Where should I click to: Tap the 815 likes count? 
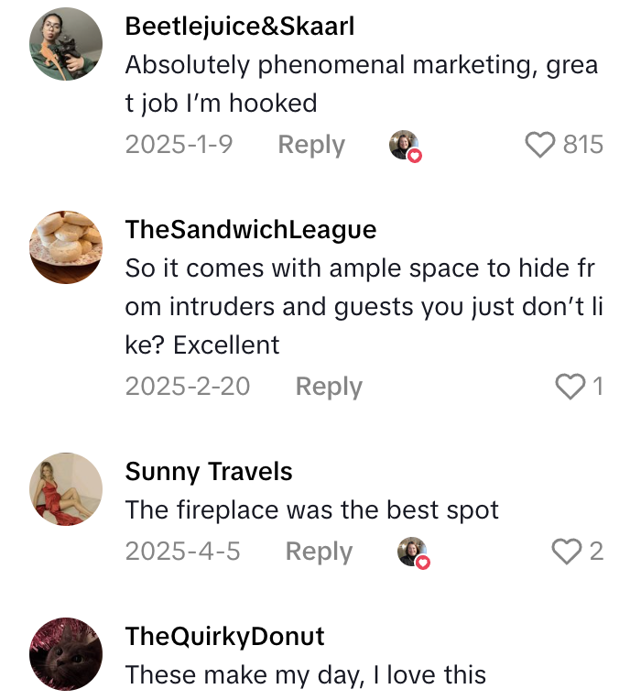click(x=582, y=145)
